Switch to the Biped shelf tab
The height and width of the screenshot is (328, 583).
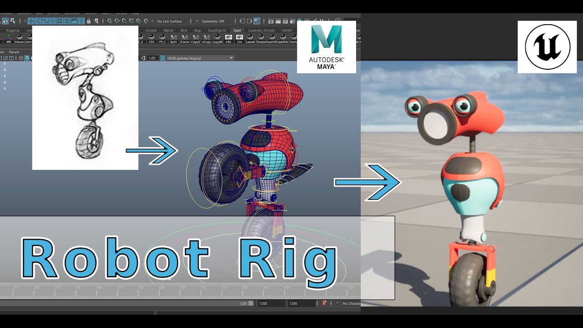click(168, 31)
